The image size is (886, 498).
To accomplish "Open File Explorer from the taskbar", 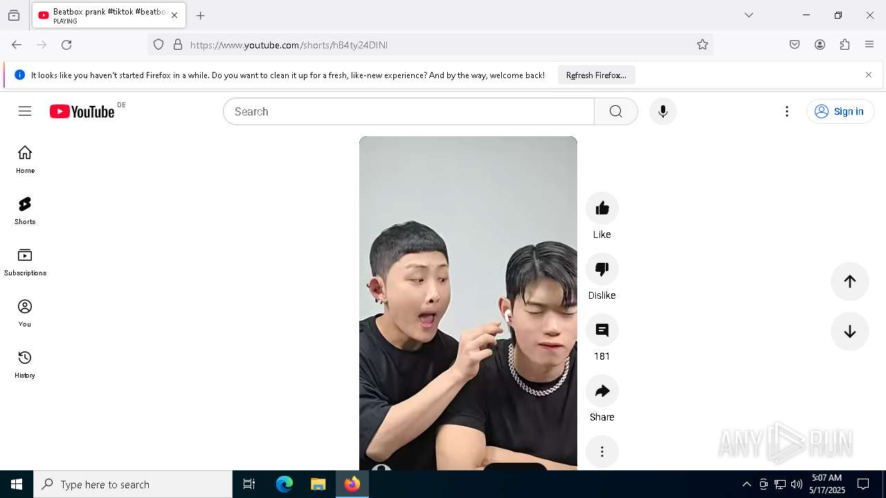I will 318,484.
